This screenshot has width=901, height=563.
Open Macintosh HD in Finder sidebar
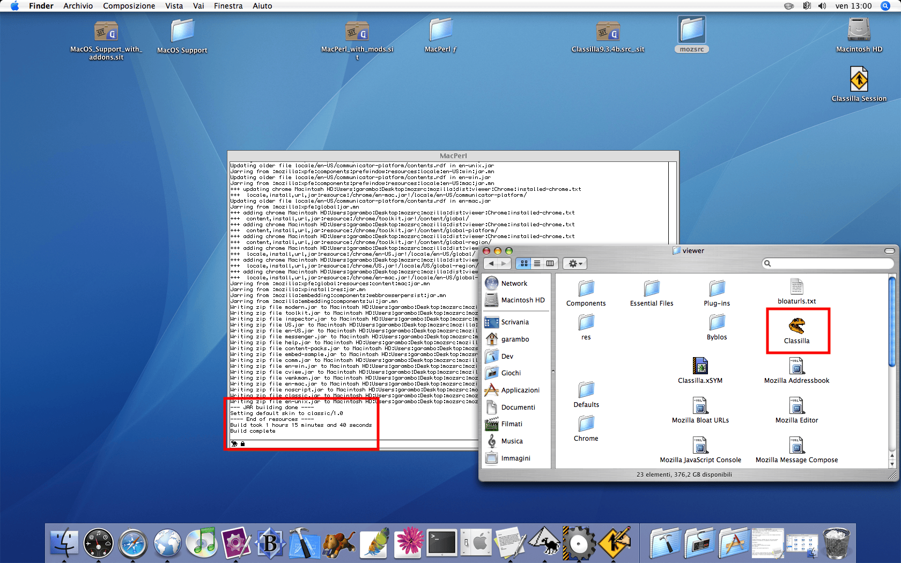(x=516, y=300)
